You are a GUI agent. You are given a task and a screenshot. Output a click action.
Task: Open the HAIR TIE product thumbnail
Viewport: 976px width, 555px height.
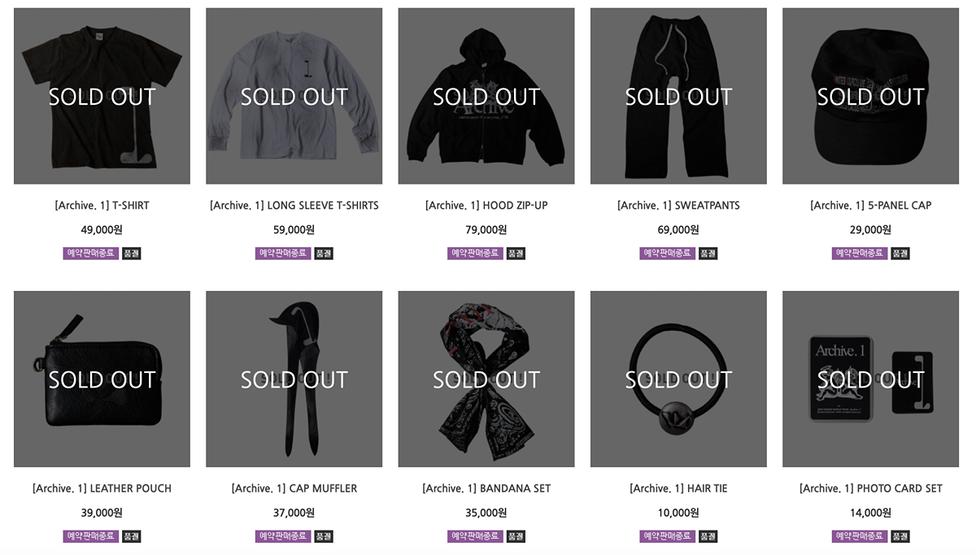coord(678,379)
